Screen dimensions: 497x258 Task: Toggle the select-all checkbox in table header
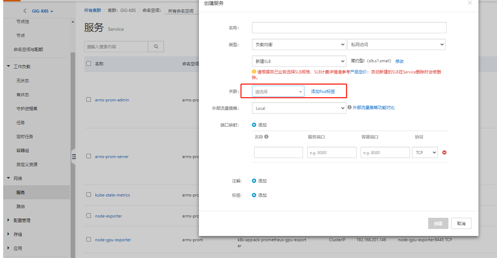point(88,64)
